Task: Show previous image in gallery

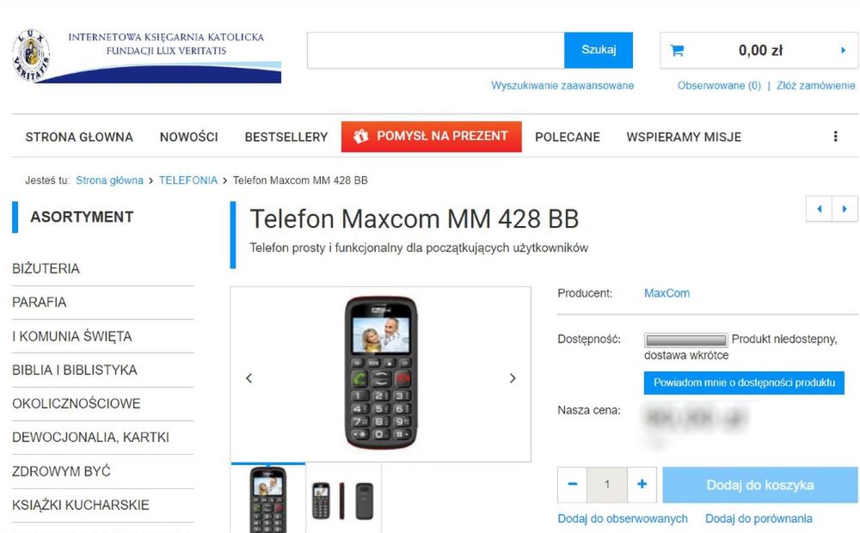Action: pyautogui.click(x=249, y=377)
